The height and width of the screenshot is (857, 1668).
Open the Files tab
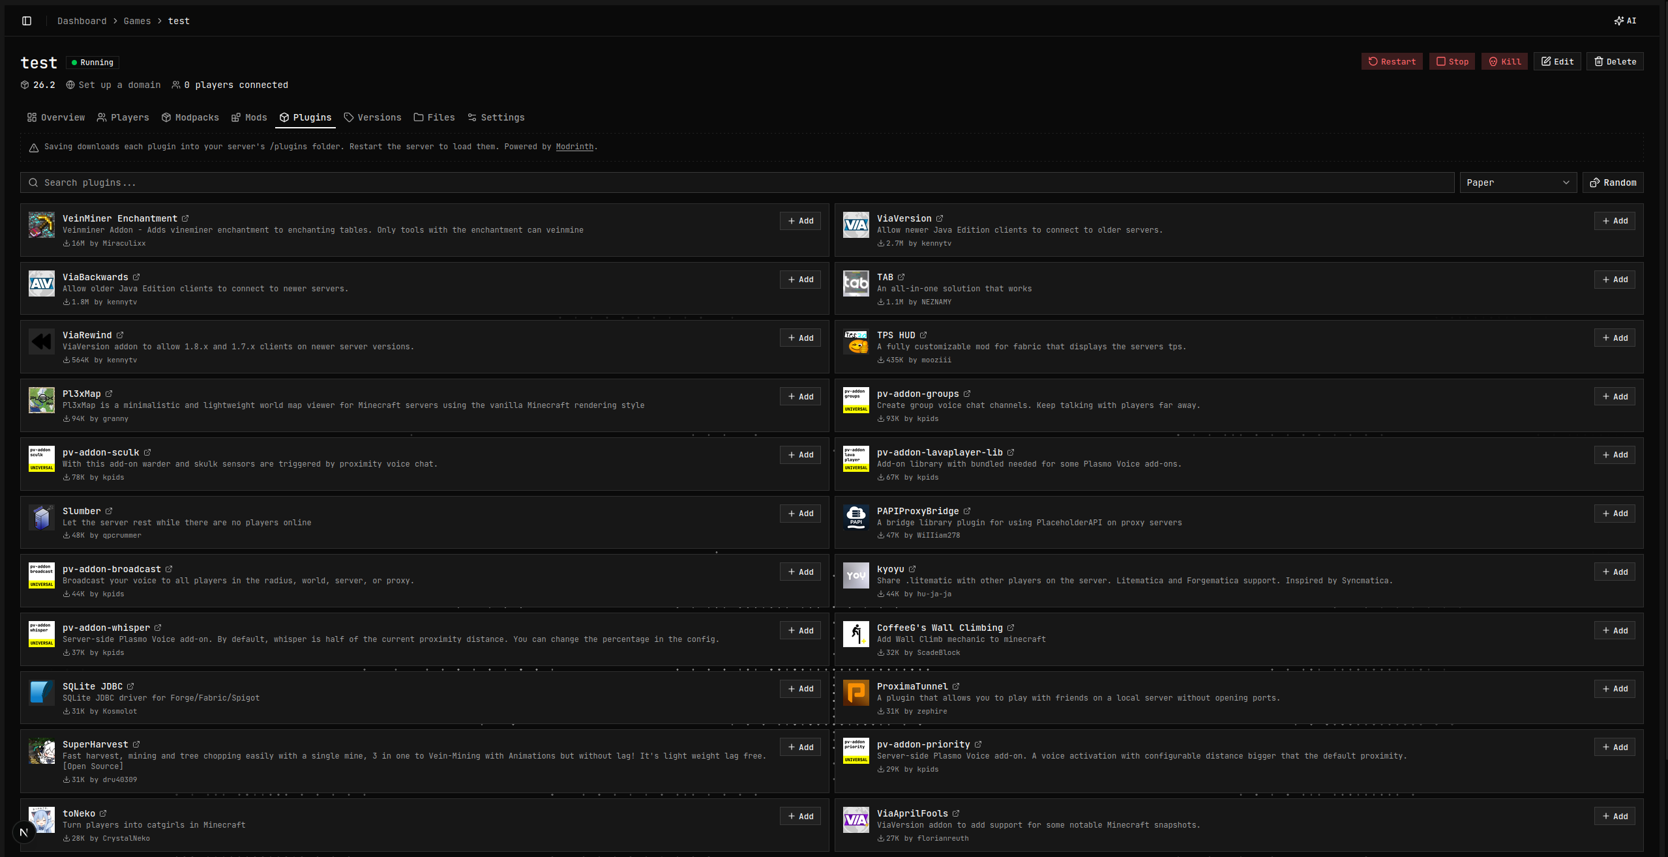(x=434, y=117)
